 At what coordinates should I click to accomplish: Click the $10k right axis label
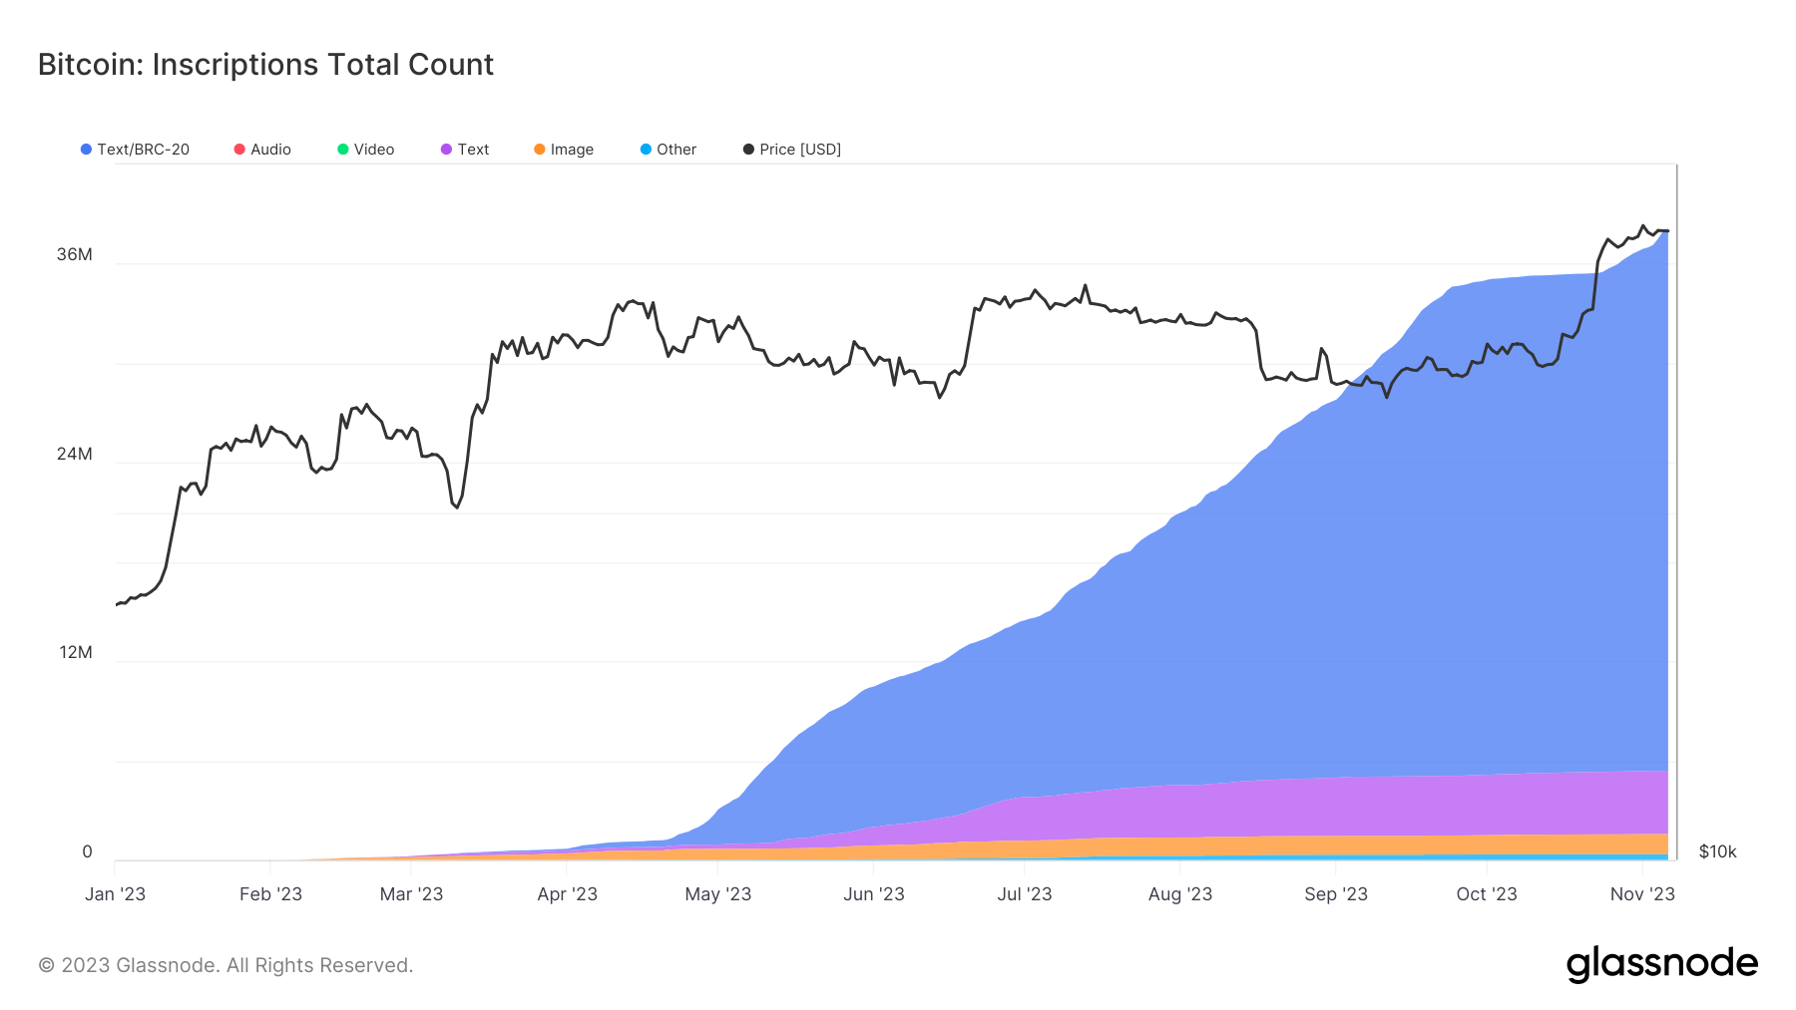click(x=1717, y=851)
